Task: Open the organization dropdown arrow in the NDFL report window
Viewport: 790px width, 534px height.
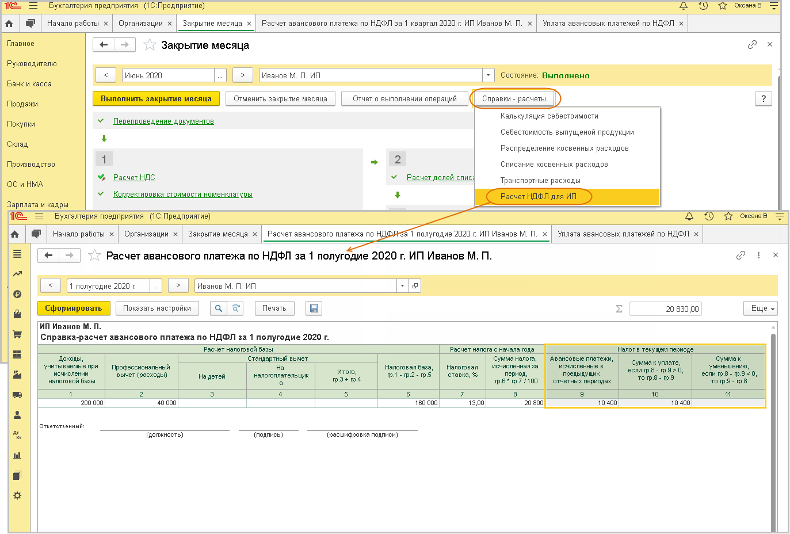Action: tap(402, 286)
